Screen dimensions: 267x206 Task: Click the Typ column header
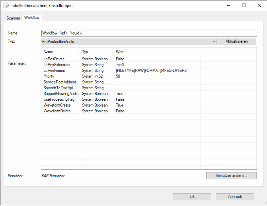pyautogui.click(x=85, y=52)
